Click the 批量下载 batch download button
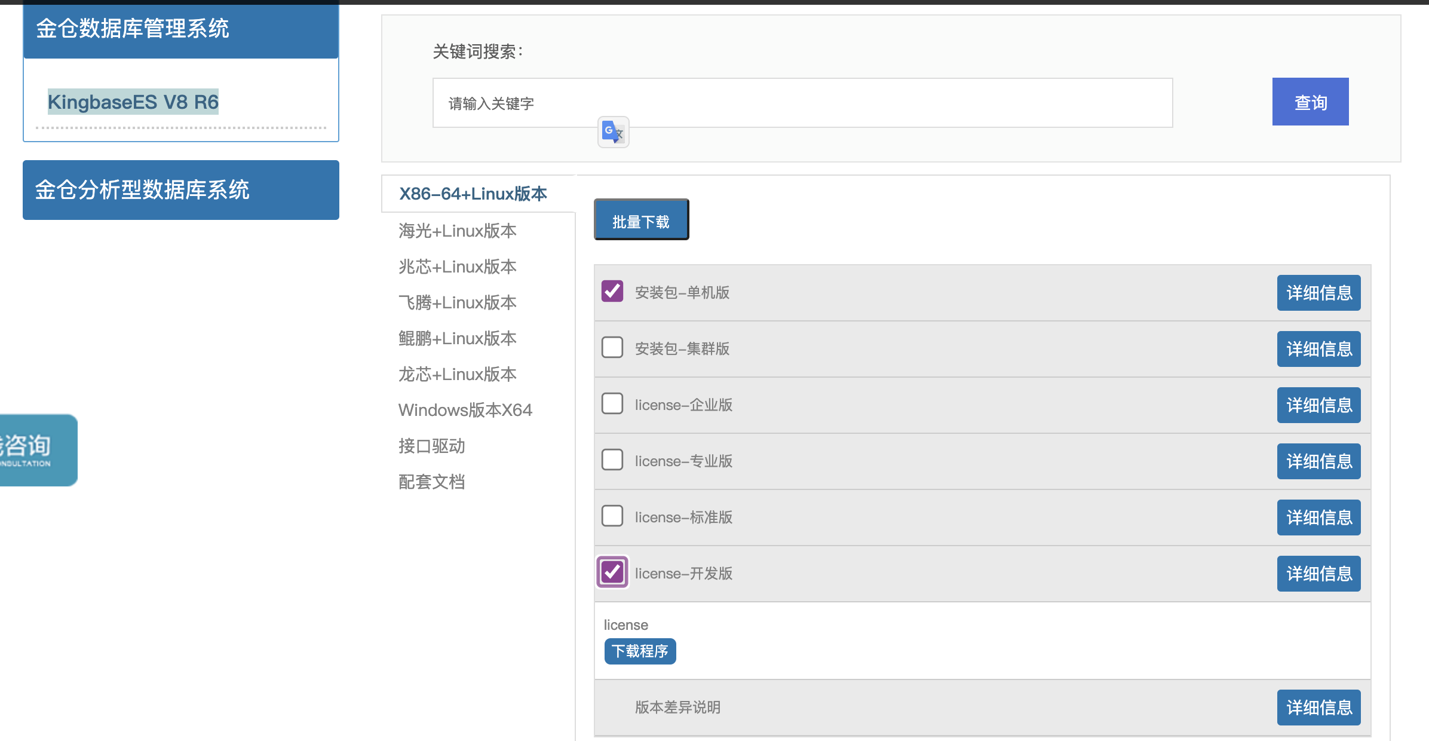The height and width of the screenshot is (741, 1429). pyautogui.click(x=640, y=219)
